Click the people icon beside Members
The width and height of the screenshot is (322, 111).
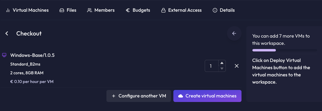pos(90,10)
